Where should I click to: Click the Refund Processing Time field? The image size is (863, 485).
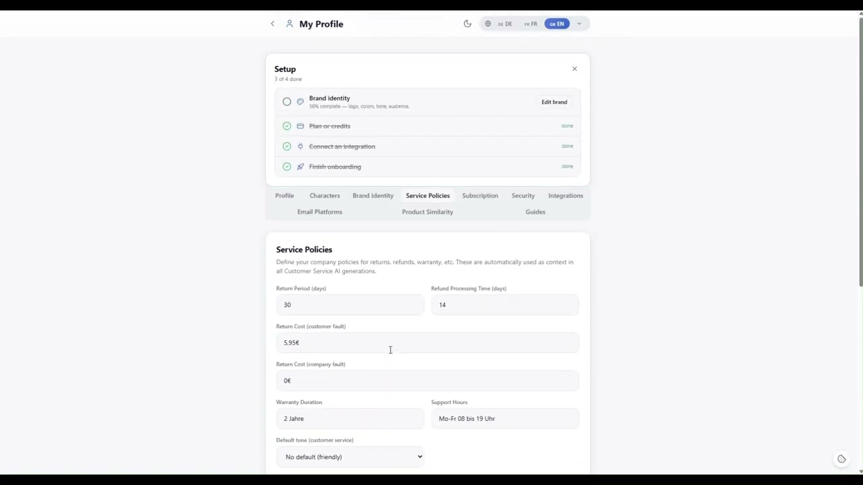505,304
